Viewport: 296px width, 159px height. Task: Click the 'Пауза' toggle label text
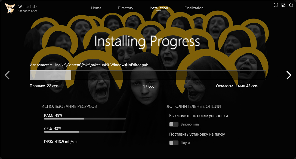pos(185,143)
